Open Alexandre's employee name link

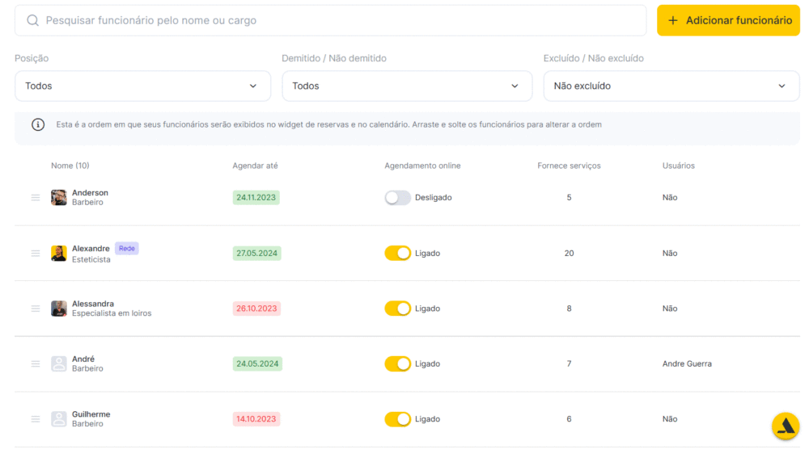[x=91, y=249]
